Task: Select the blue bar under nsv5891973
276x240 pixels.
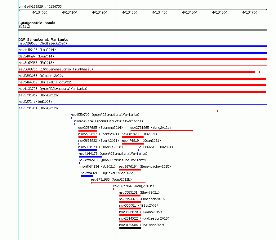Action: coord(88,150)
